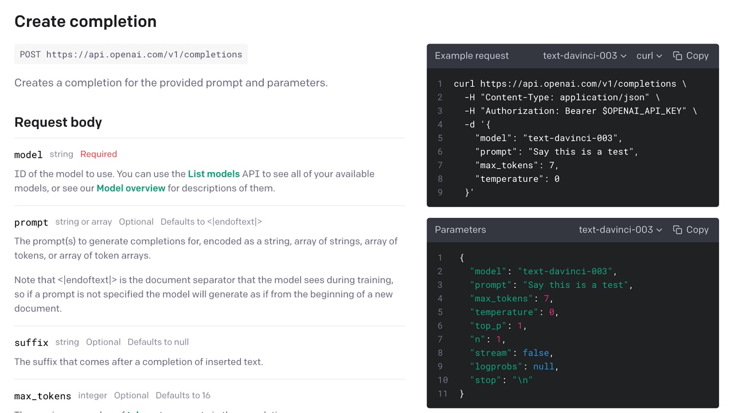Copy the Example request code
Screen dimensions: 734x413
tap(691, 56)
